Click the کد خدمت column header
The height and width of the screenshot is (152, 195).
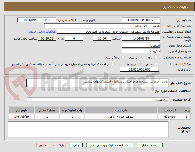pyautogui.click(x=170, y=110)
